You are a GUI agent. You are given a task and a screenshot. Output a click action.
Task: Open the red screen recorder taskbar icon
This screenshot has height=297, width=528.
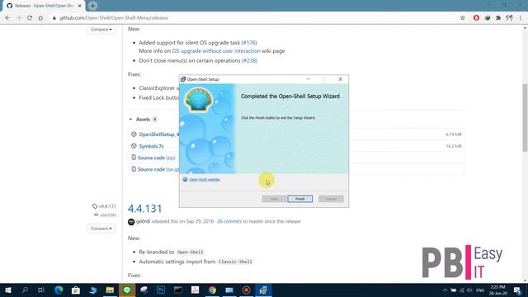(x=246, y=290)
